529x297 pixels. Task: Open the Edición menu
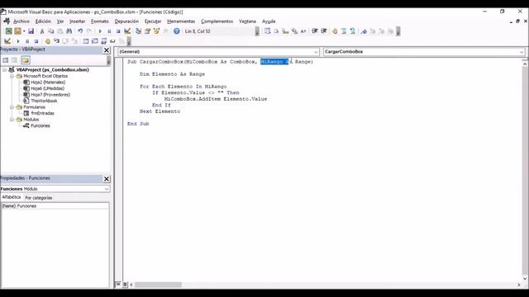click(x=43, y=21)
